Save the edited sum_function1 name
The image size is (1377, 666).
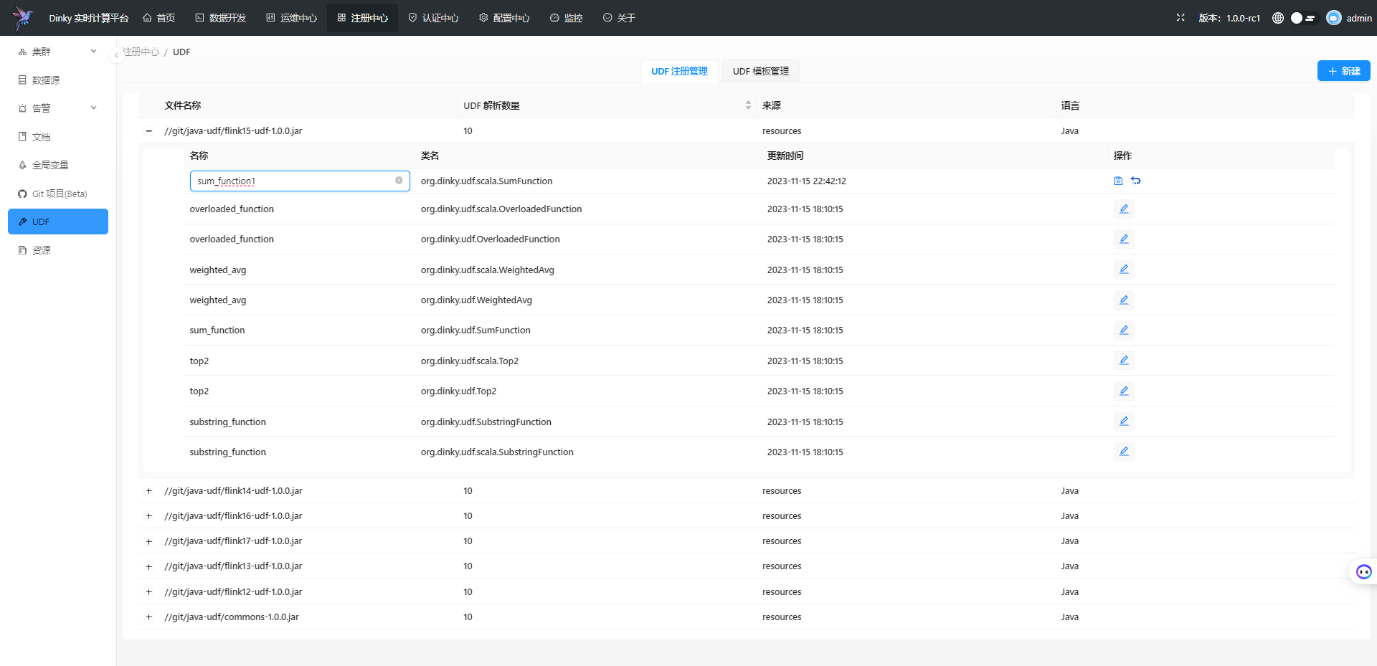click(x=1118, y=181)
